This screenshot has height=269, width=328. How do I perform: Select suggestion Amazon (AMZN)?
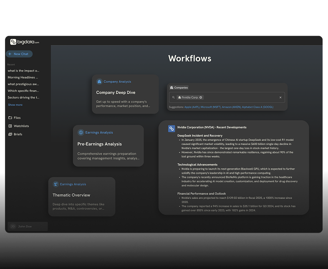232,107
